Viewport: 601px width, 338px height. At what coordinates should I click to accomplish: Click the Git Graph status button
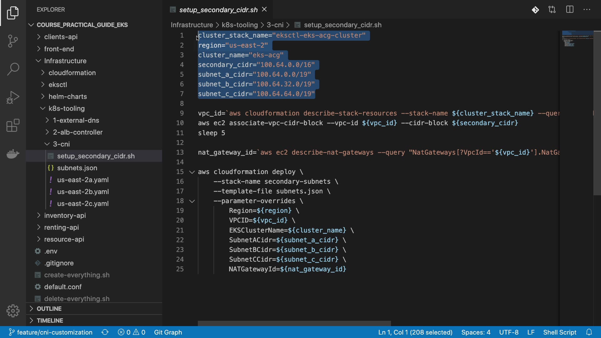[x=168, y=332]
